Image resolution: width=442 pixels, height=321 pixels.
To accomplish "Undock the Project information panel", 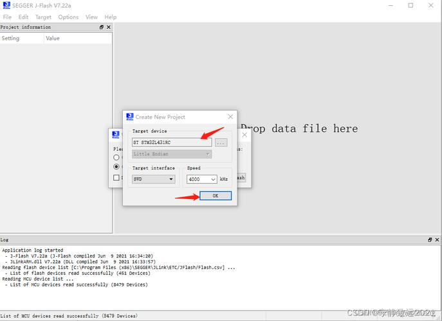I will (102, 28).
